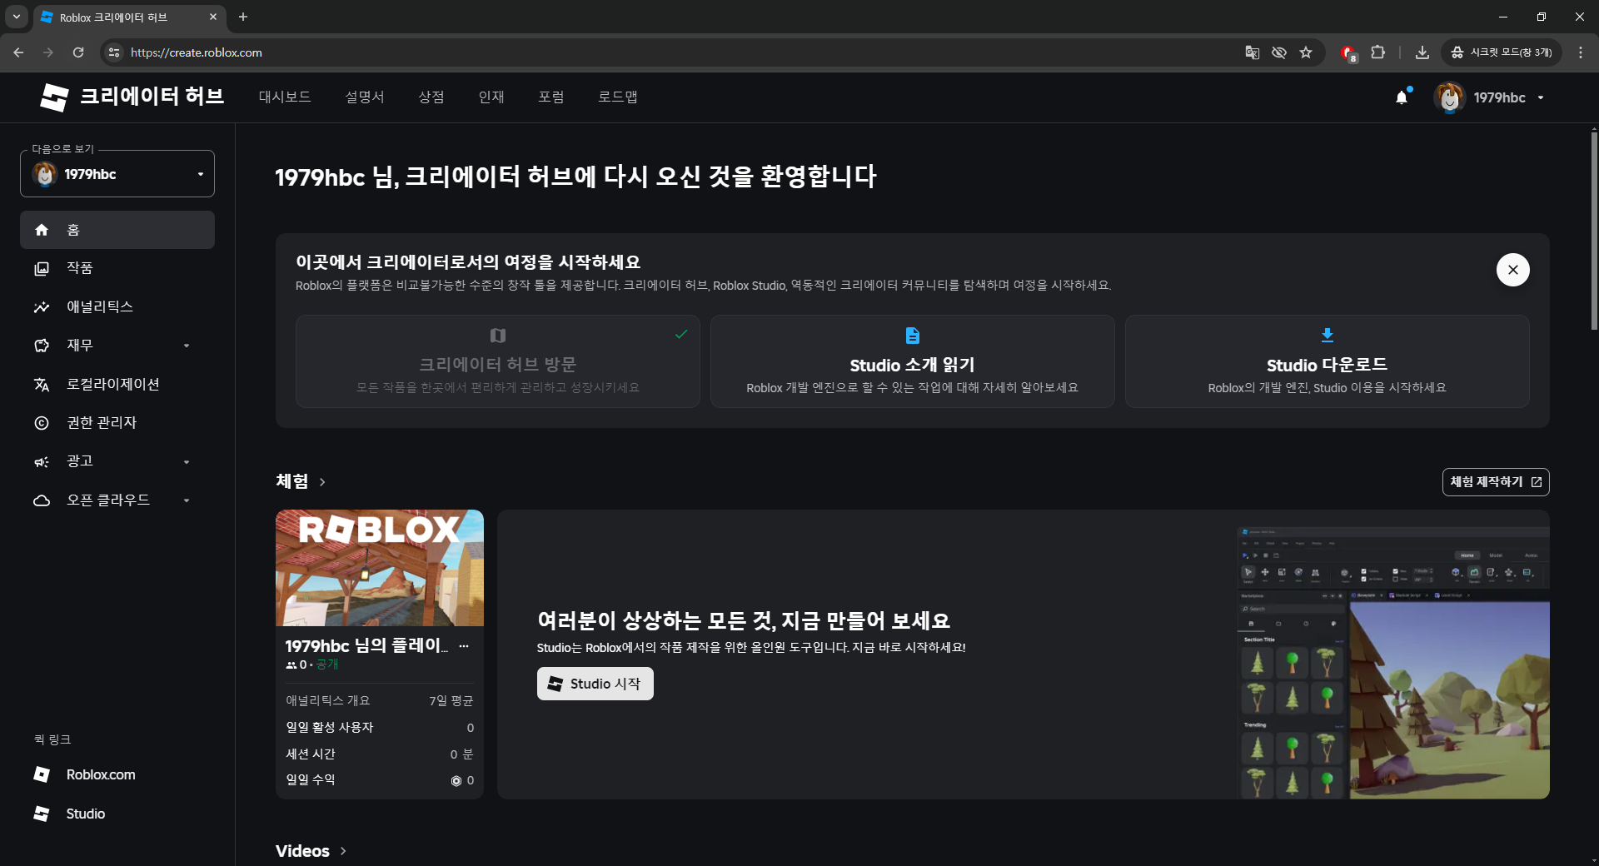Expand the 재무 sidebar section arrow
This screenshot has height=866, width=1599.
pyautogui.click(x=187, y=346)
